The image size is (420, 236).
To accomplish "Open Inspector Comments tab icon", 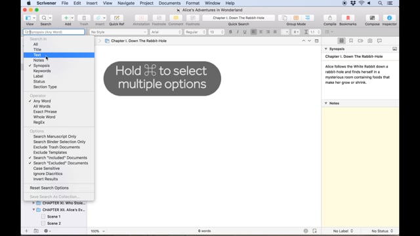I will click(379, 41).
